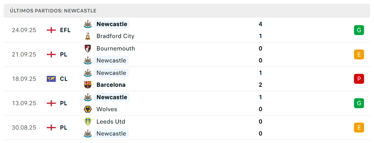The image size is (374, 143).
Task: Click the Bradford City club crest
Action: coord(87,36)
